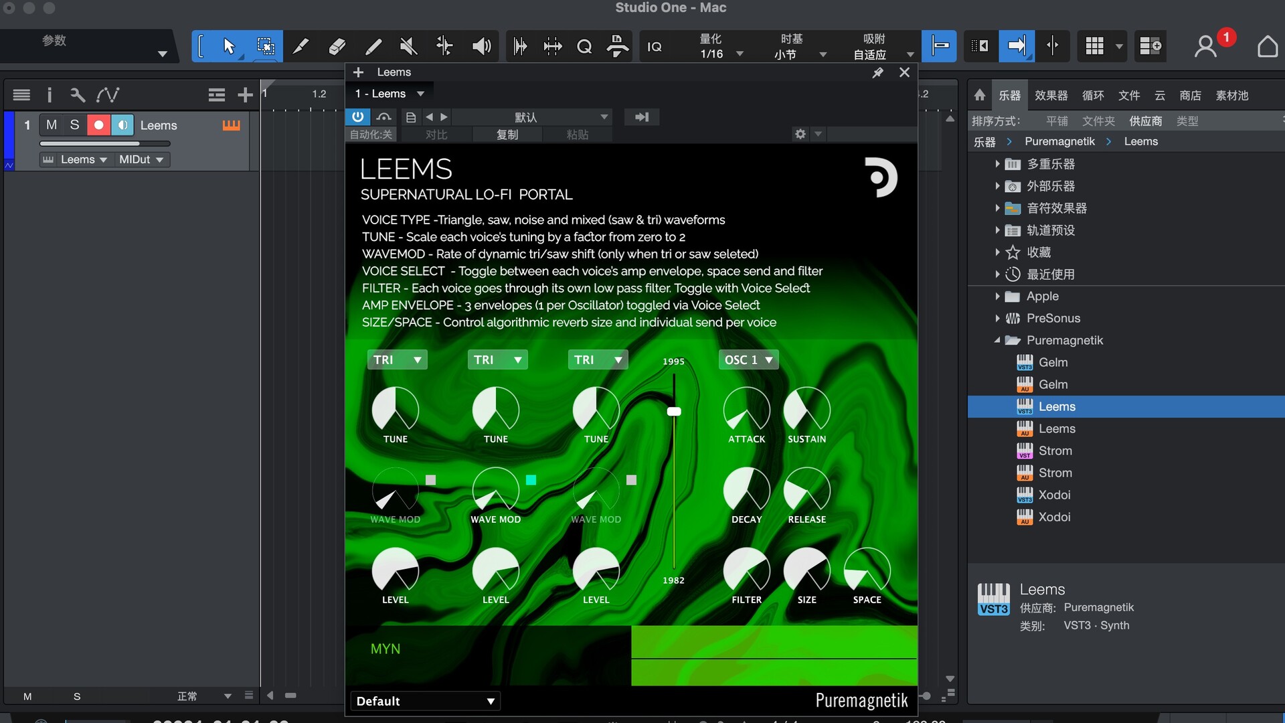Solo the Leems track
This screenshot has width=1285, height=723.
click(75, 125)
